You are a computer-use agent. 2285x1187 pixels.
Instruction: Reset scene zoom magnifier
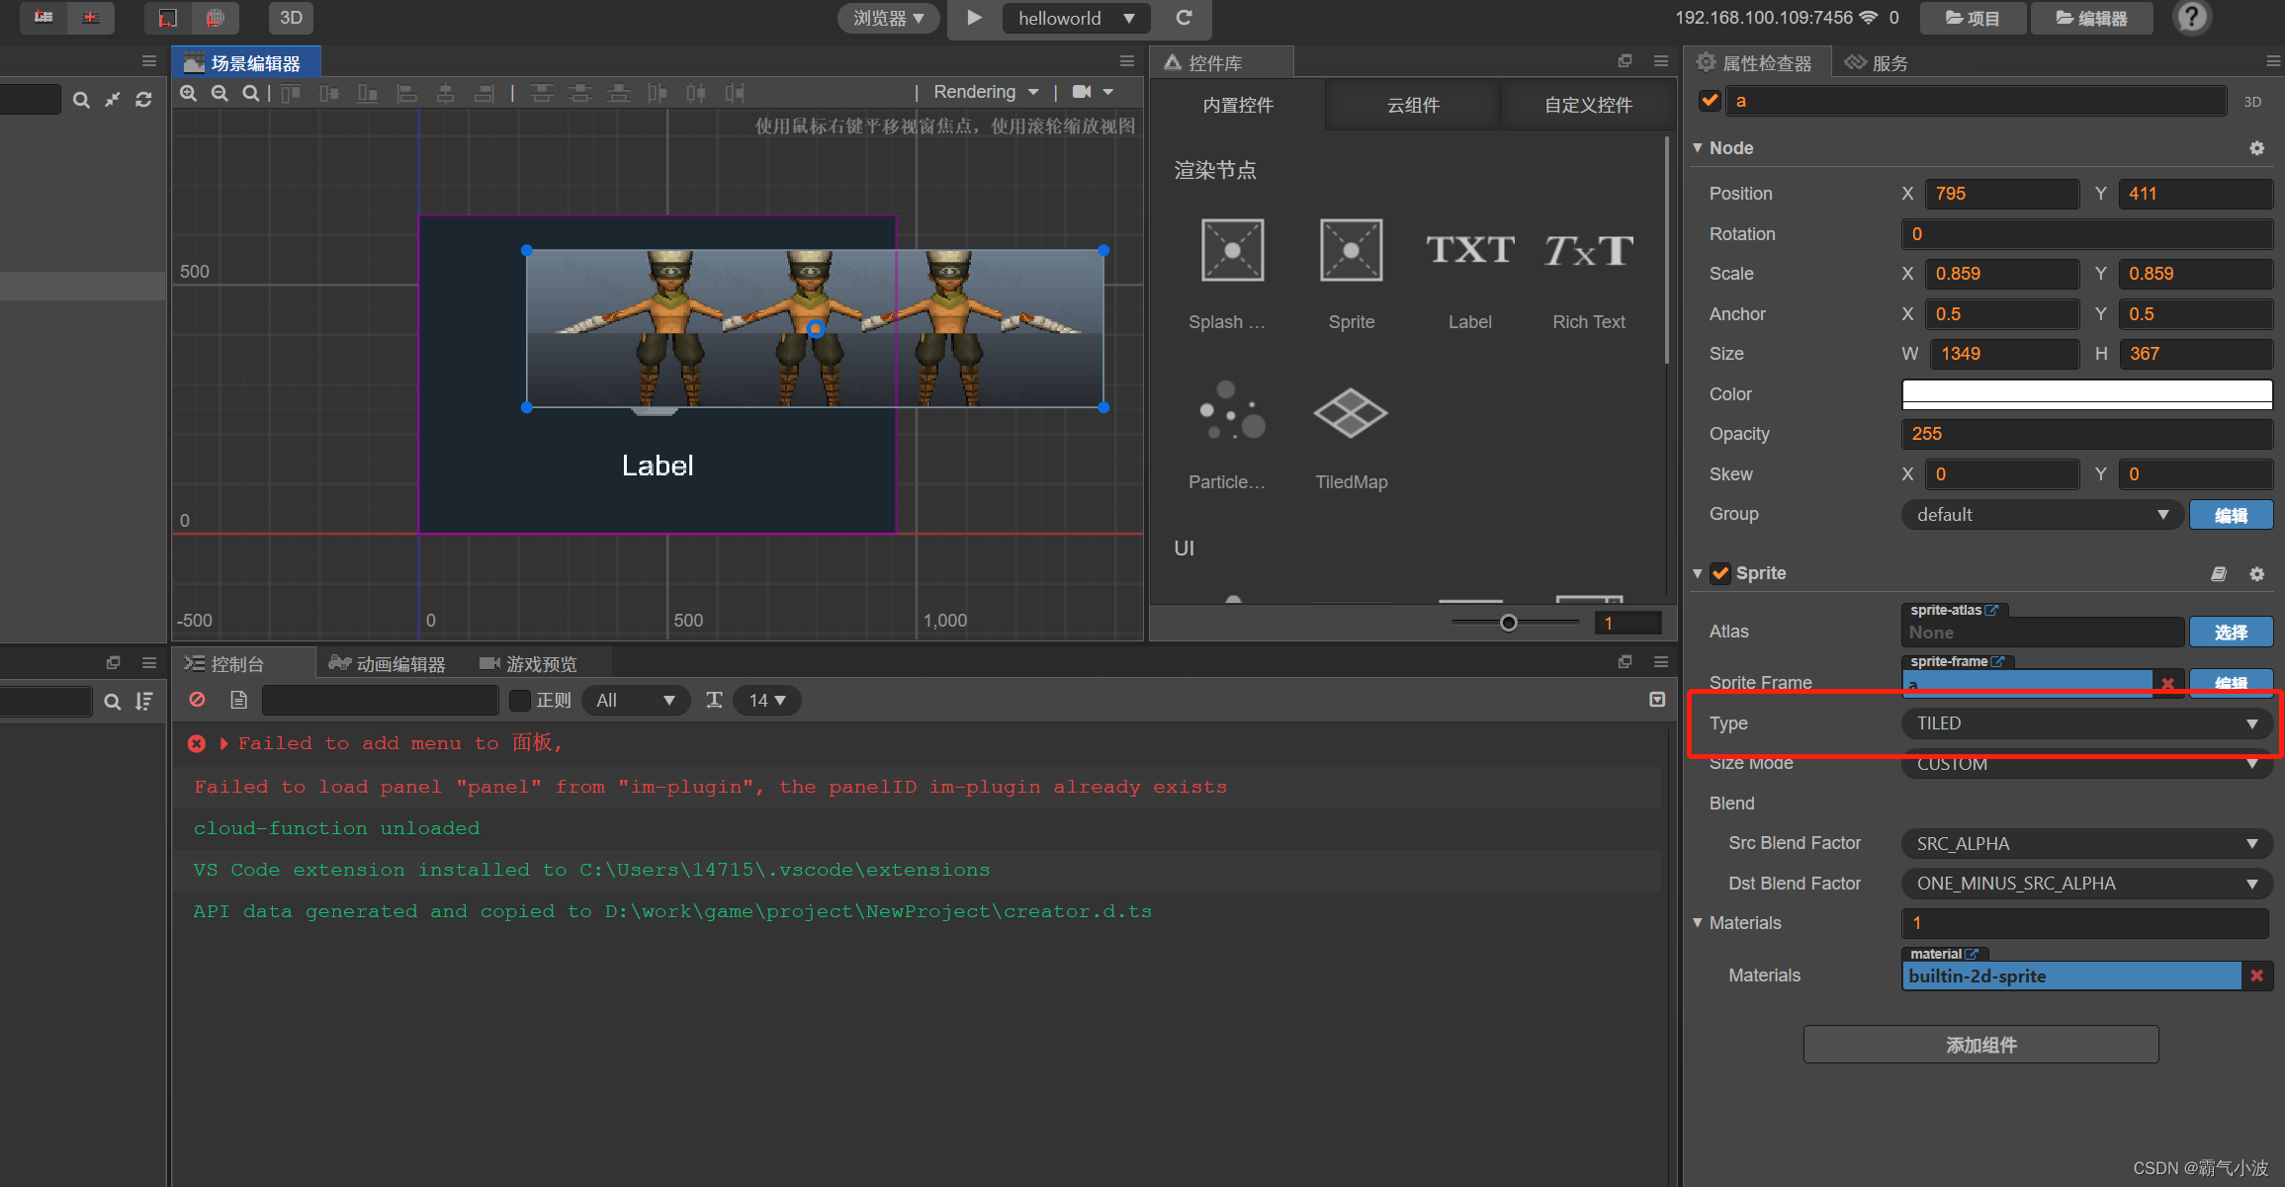pos(250,93)
